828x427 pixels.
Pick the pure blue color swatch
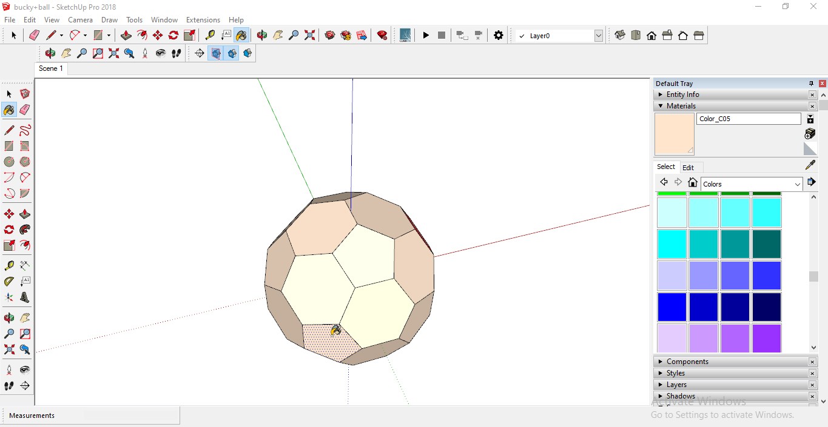pyautogui.click(x=672, y=307)
